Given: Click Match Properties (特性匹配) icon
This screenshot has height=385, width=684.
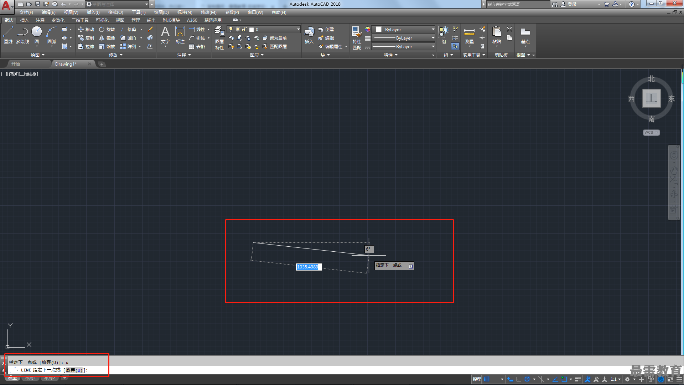Looking at the screenshot, I should coord(357,38).
